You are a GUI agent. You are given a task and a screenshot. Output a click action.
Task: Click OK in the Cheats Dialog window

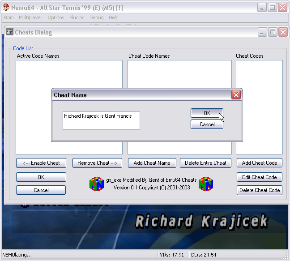41,177
